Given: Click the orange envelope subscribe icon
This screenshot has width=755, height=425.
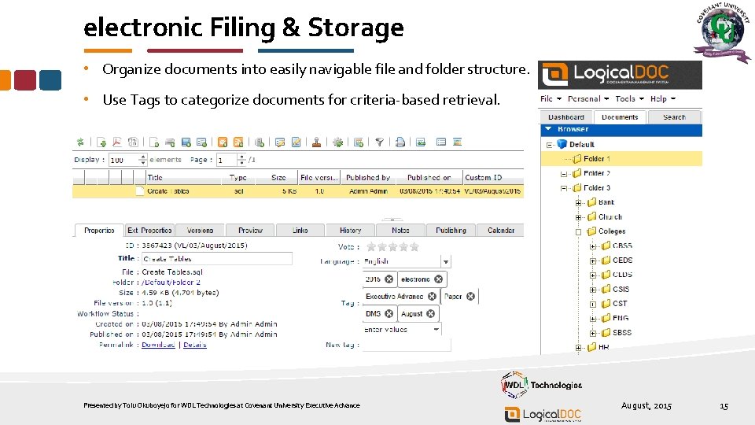Looking at the screenshot, I should coord(223,142).
